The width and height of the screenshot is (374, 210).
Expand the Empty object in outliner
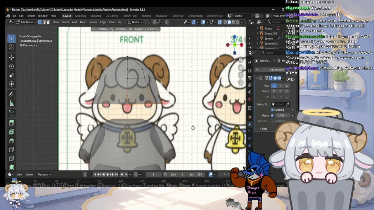tap(257, 29)
